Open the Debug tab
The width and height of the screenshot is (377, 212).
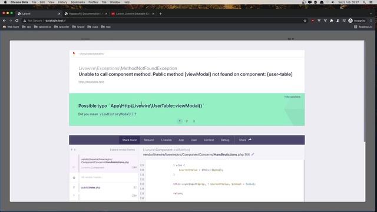point(225,140)
